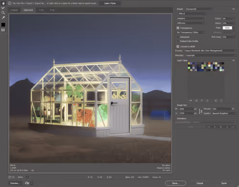The height and width of the screenshot is (187, 239).
Task: Switch to the 2-Up tab
Action: (41, 10)
